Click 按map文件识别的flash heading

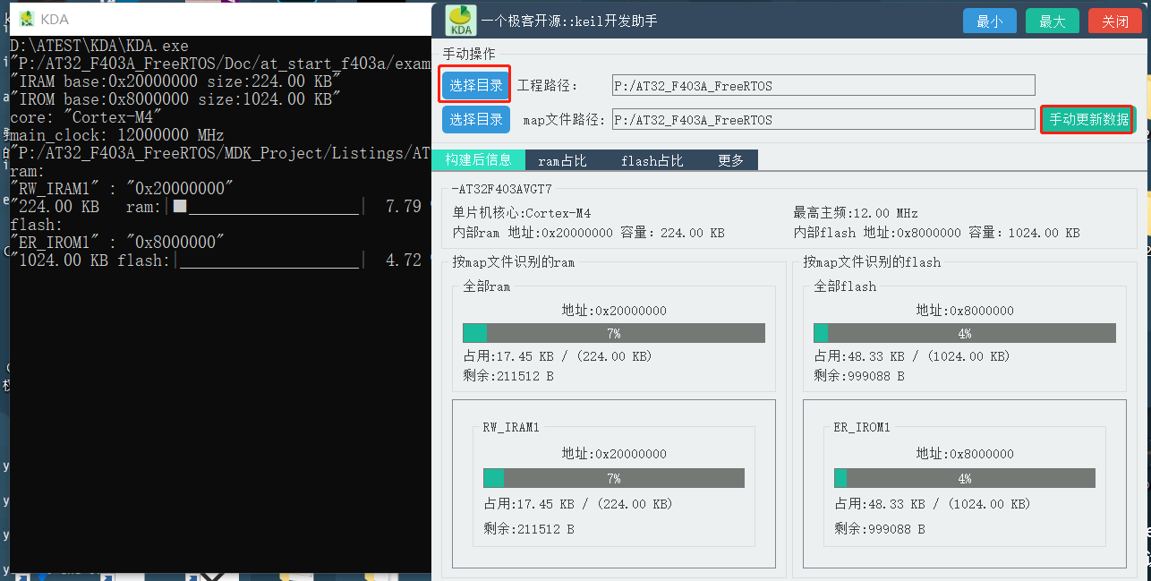(x=872, y=262)
